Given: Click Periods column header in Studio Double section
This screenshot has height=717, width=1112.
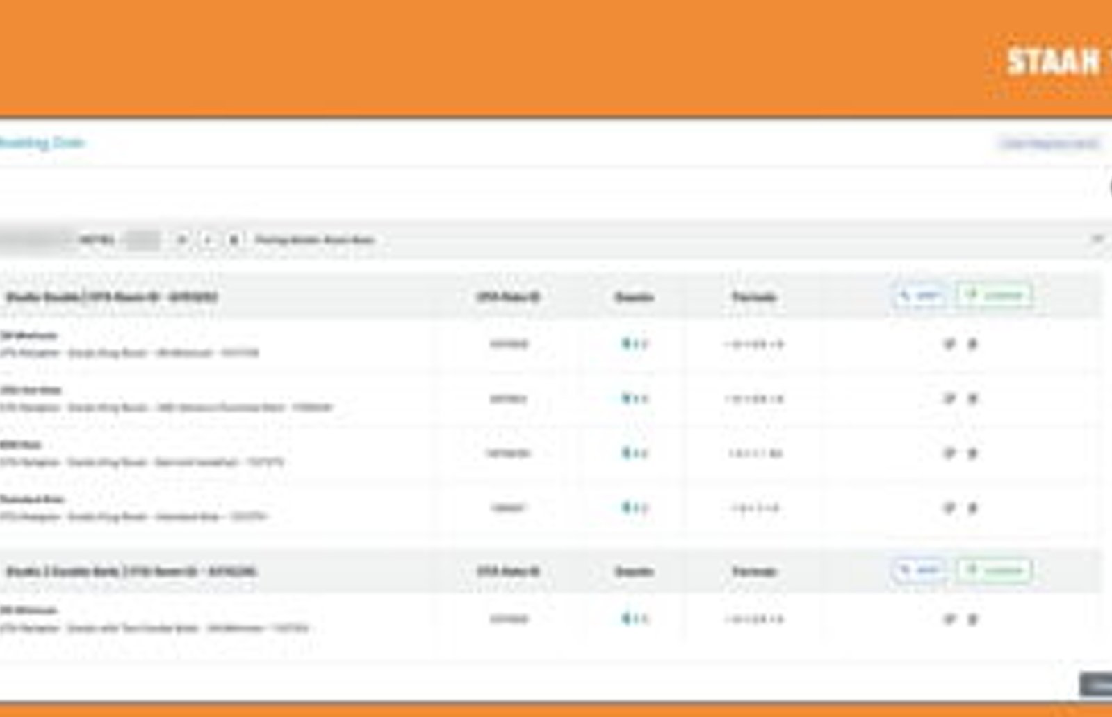Looking at the screenshot, I should click(x=754, y=297).
